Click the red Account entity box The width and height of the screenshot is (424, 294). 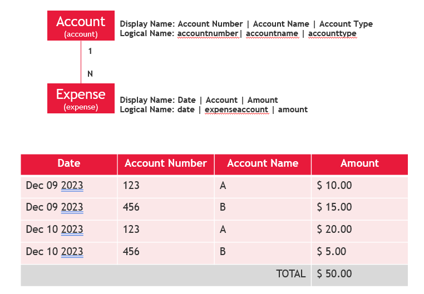coord(81,26)
